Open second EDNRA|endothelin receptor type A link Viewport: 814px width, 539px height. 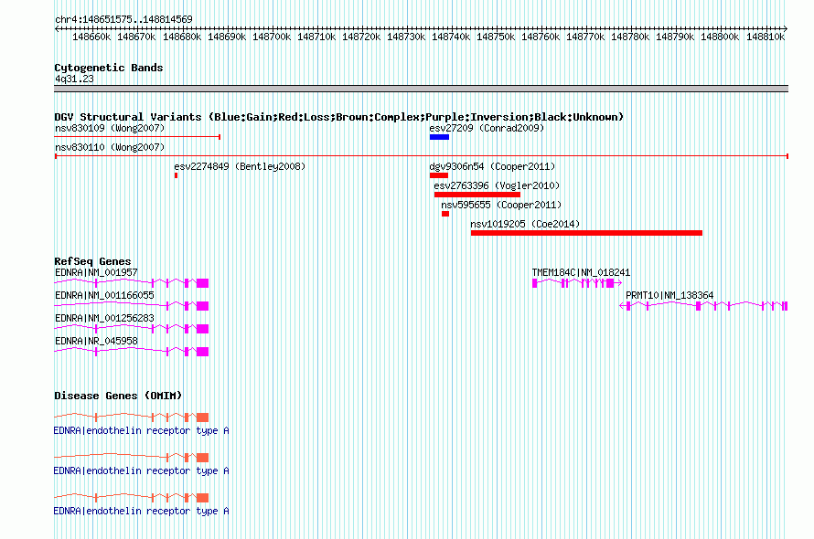141,470
